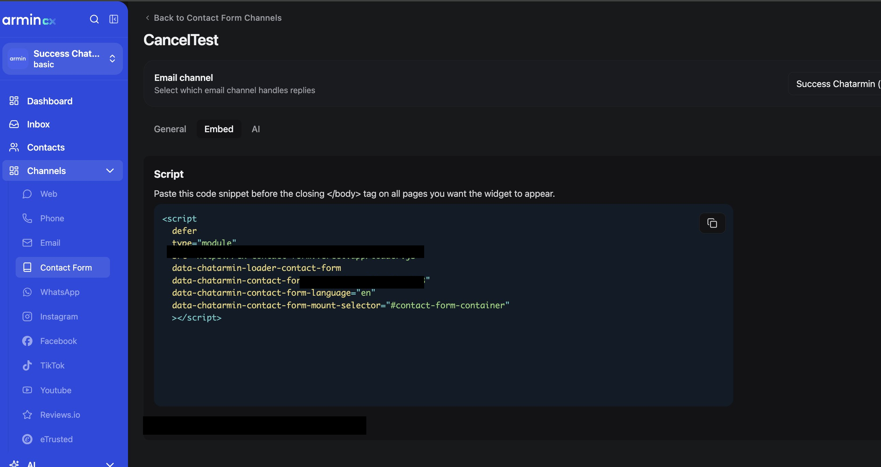881x467 pixels.
Task: Click 'Select which email channel handles replies' text
Action: coord(235,90)
